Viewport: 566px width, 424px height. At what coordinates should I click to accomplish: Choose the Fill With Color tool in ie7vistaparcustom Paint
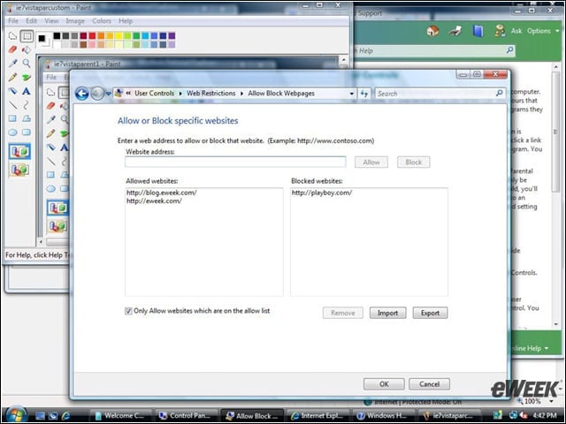[x=27, y=49]
